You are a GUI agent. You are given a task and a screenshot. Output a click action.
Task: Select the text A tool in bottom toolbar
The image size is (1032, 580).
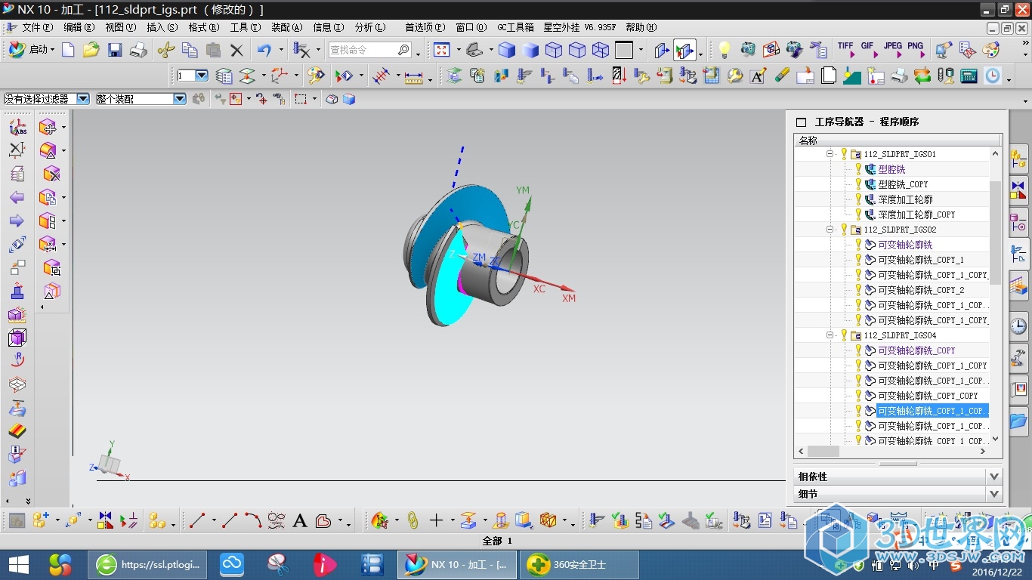tap(300, 520)
